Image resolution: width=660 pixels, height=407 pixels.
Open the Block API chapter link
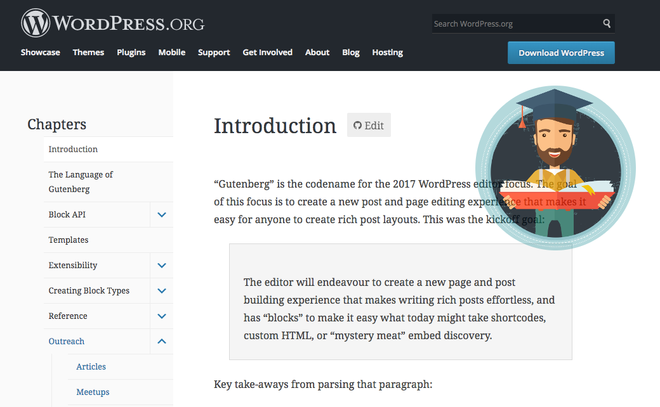pyautogui.click(x=67, y=214)
